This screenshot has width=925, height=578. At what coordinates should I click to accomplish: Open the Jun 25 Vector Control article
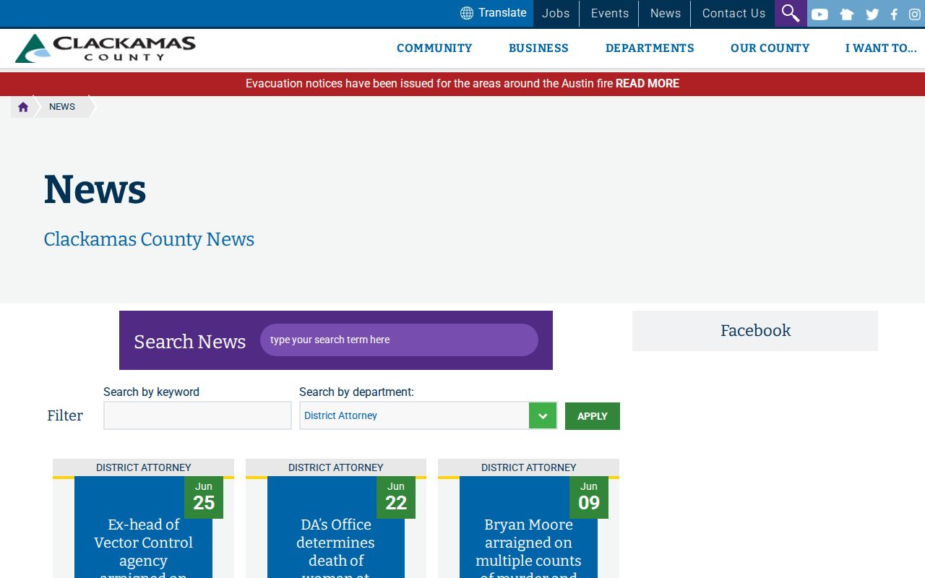[x=143, y=551]
